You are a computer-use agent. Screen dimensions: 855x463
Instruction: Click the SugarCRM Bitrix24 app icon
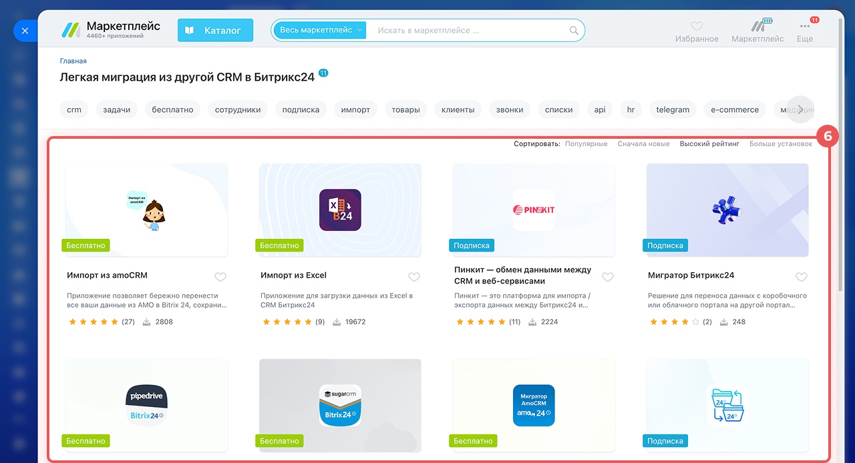340,406
